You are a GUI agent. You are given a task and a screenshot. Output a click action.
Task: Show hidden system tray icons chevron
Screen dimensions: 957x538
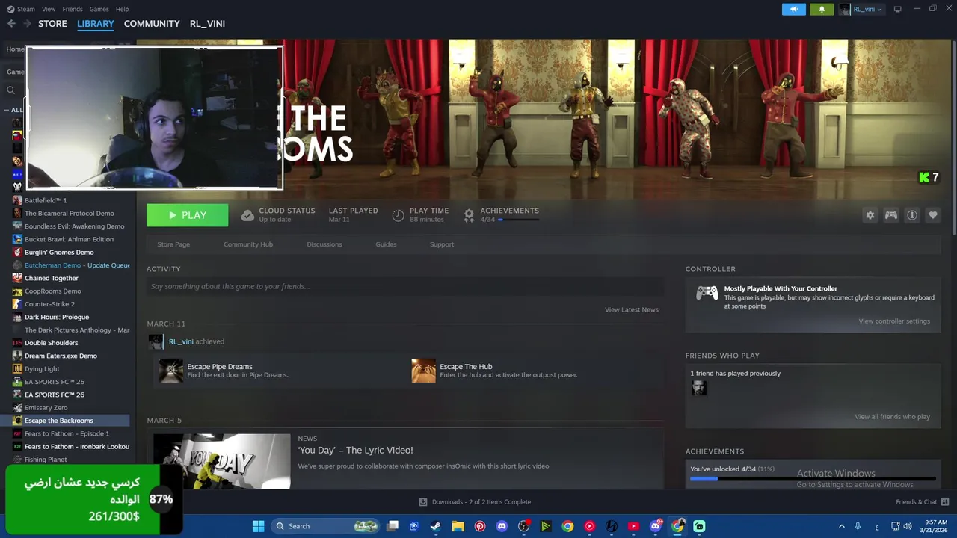point(842,526)
